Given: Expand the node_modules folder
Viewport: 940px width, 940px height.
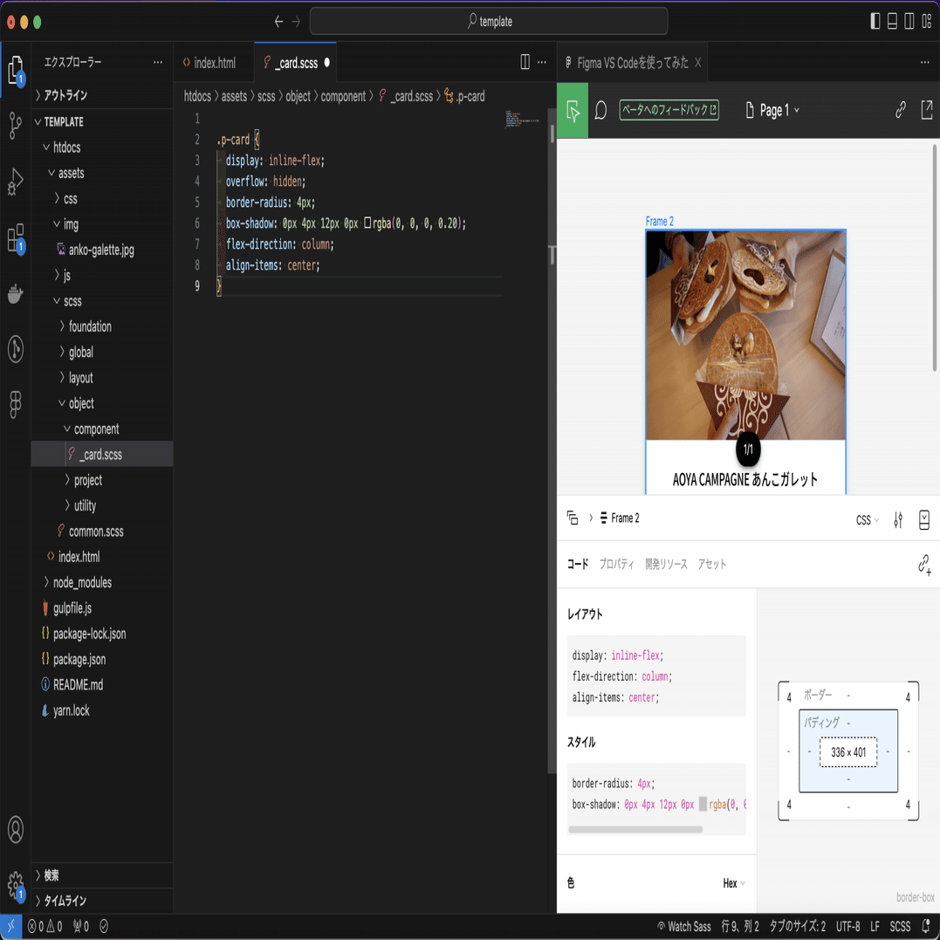Looking at the screenshot, I should [x=102, y=583].
